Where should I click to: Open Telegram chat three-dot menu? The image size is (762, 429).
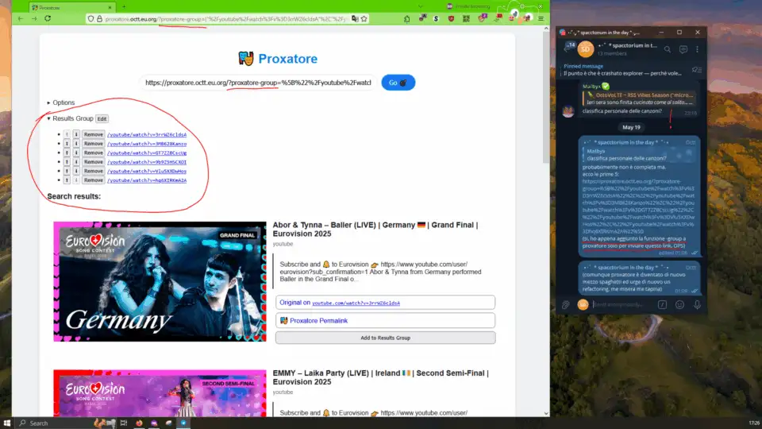click(x=698, y=49)
